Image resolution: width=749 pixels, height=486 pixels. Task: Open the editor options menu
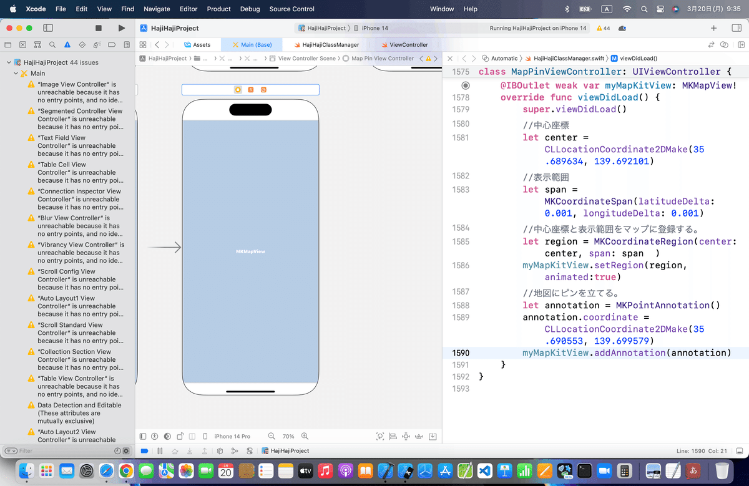click(x=724, y=45)
